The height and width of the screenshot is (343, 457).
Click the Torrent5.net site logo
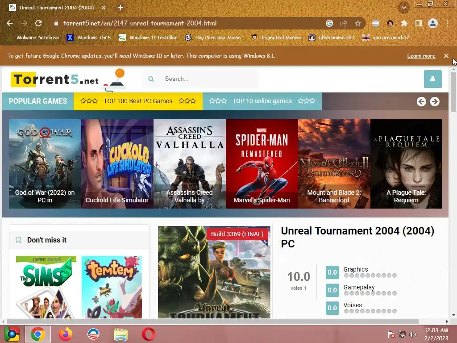[x=69, y=79]
